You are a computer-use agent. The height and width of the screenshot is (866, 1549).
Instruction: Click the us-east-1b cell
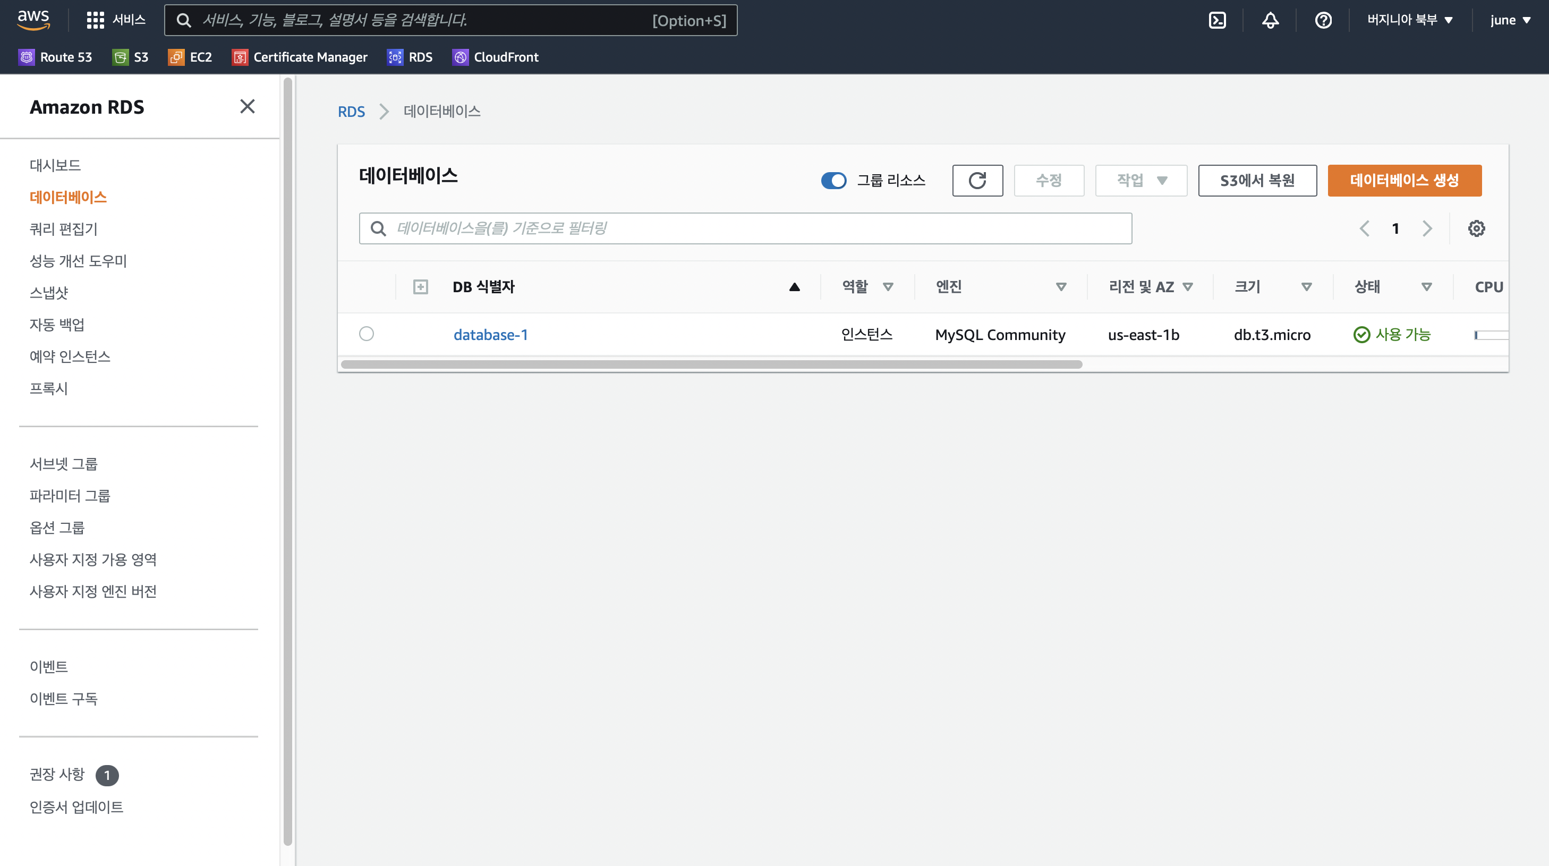(x=1143, y=334)
